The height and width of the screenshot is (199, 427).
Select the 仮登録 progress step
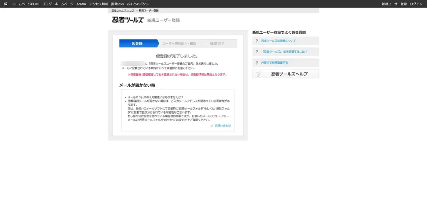pyautogui.click(x=137, y=43)
